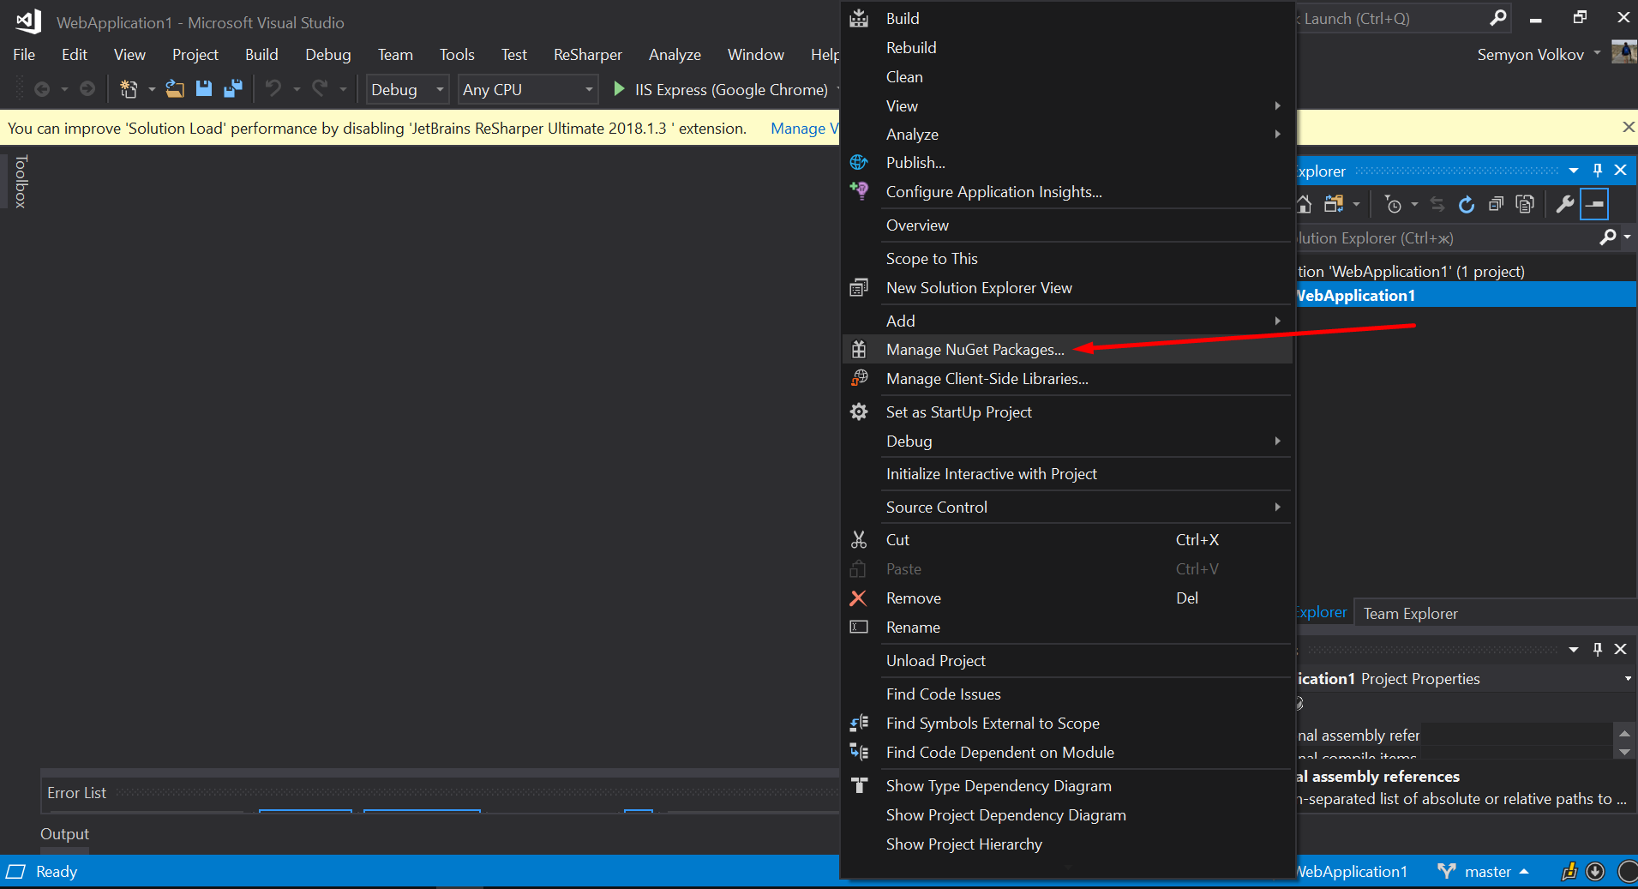The height and width of the screenshot is (889, 1638).
Task: Choose Unload Project from context menu
Action: [1067, 660]
